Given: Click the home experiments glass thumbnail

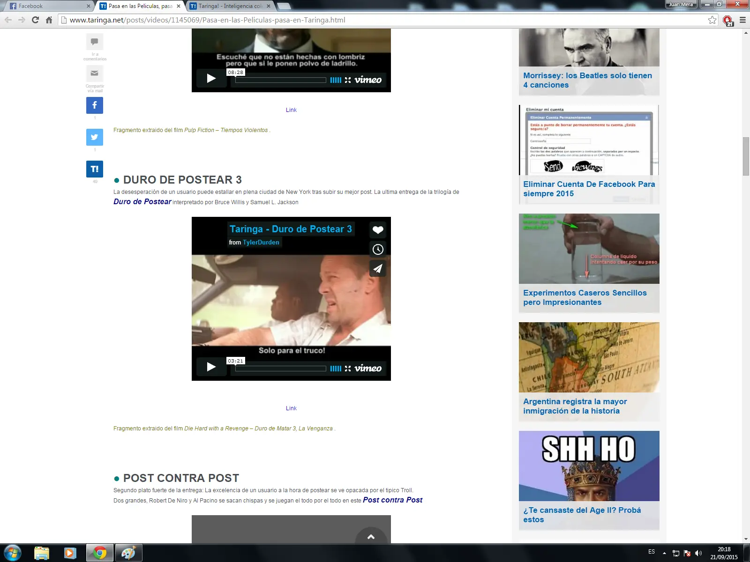Looking at the screenshot, I should (589, 249).
